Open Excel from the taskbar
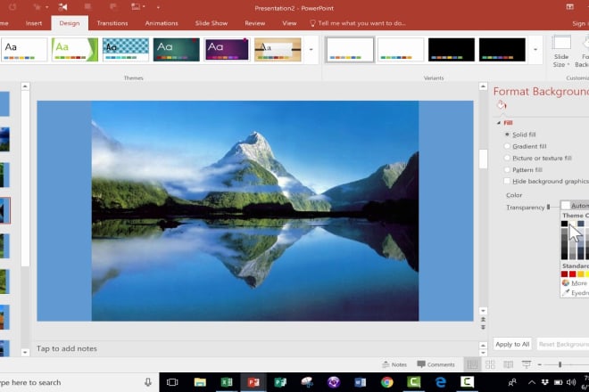 point(227,382)
